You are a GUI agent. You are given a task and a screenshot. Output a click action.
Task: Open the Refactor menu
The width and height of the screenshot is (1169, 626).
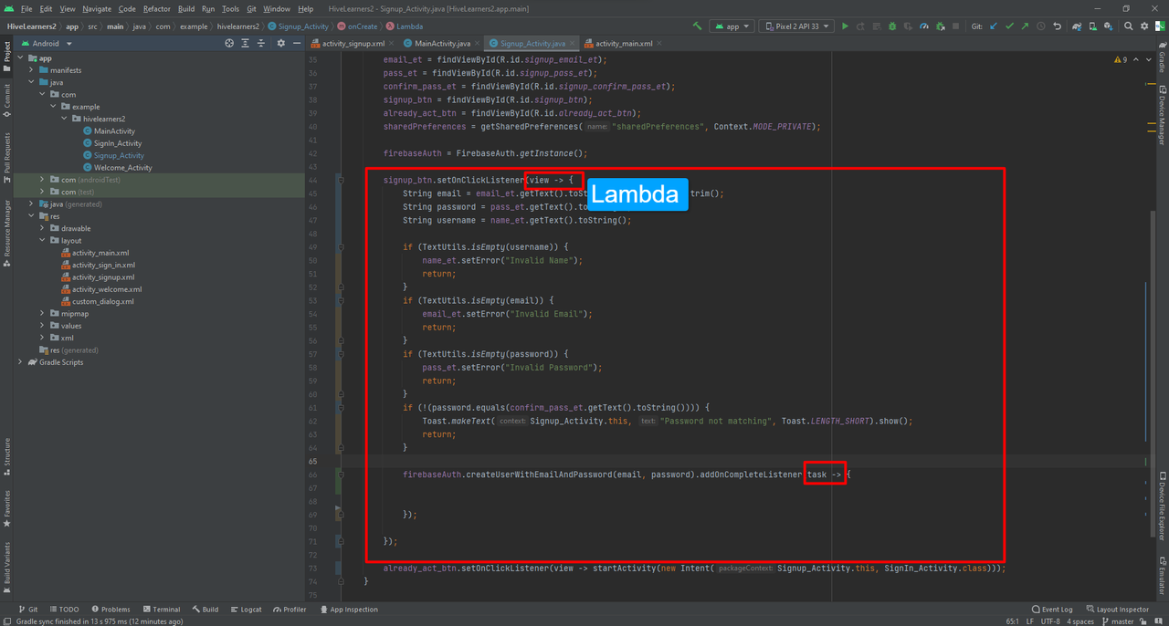tap(157, 8)
